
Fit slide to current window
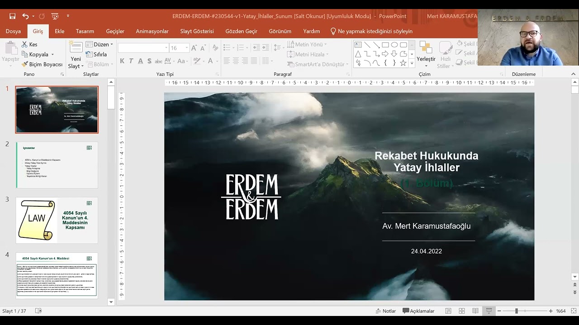tap(574, 311)
